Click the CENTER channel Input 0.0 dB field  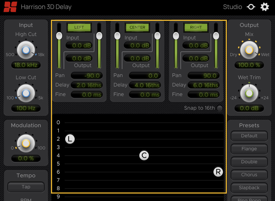pyautogui.click(x=137, y=45)
